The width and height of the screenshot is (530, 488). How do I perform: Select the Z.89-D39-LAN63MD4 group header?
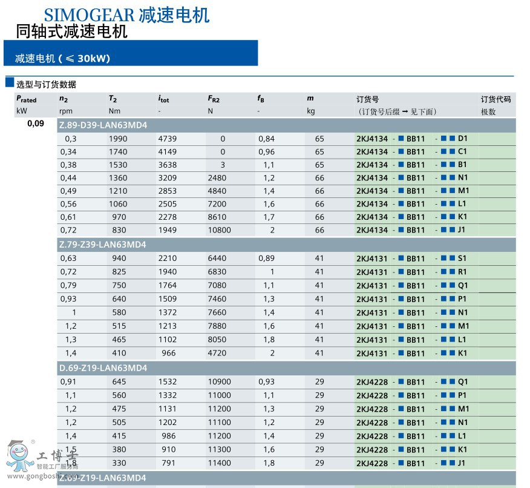pyautogui.click(x=103, y=125)
